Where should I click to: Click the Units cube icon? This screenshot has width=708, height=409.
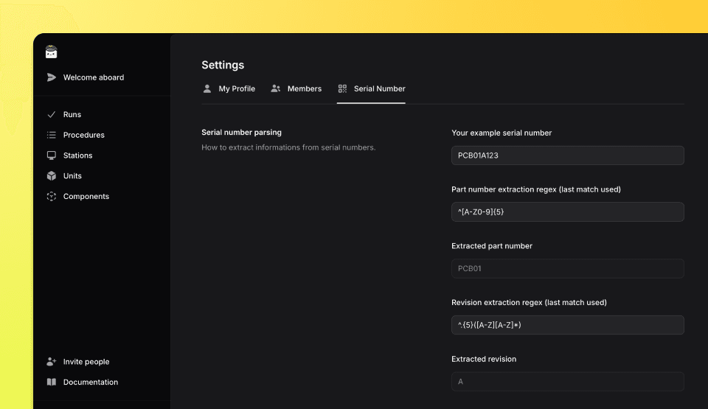point(52,175)
